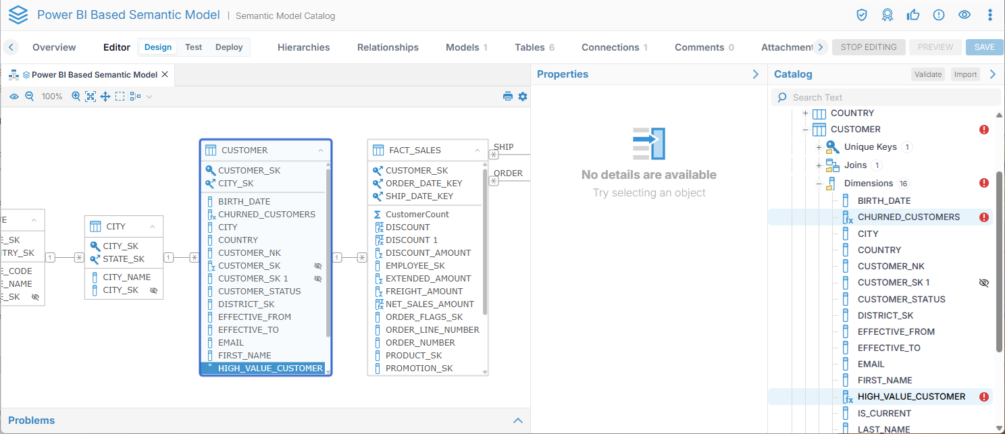Image resolution: width=1005 pixels, height=434 pixels.
Task: Click the zoom out magnifier icon
Action: click(x=30, y=97)
